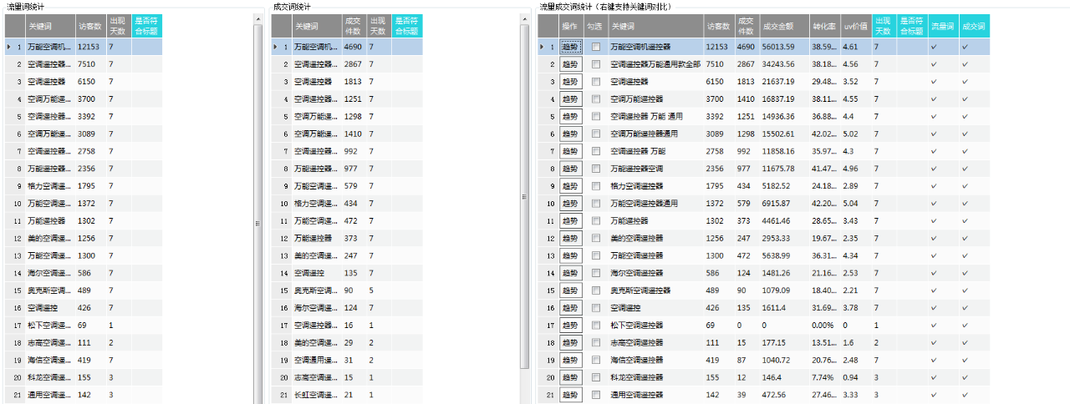Tick checkbox for 海信空调遥控器
The width and height of the screenshot is (1070, 404).
pyautogui.click(x=596, y=360)
